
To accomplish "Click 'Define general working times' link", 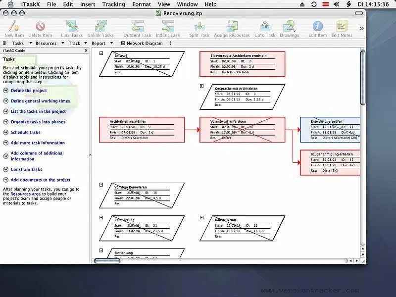I will pyautogui.click(x=41, y=101).
